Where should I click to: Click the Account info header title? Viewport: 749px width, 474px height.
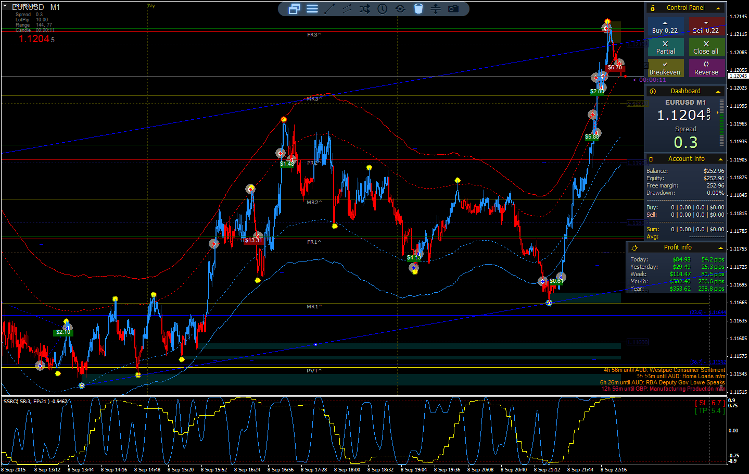click(x=687, y=159)
